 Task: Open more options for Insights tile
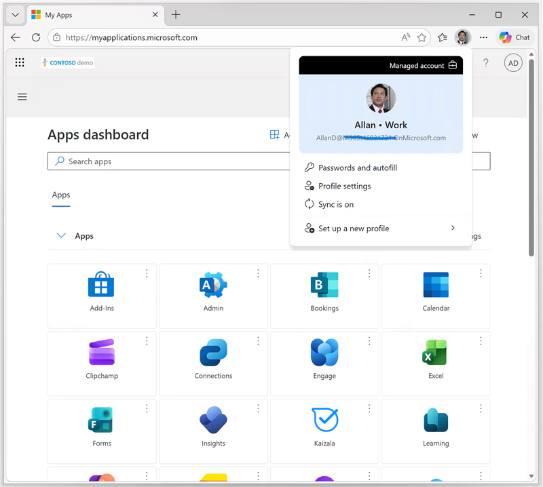point(258,408)
